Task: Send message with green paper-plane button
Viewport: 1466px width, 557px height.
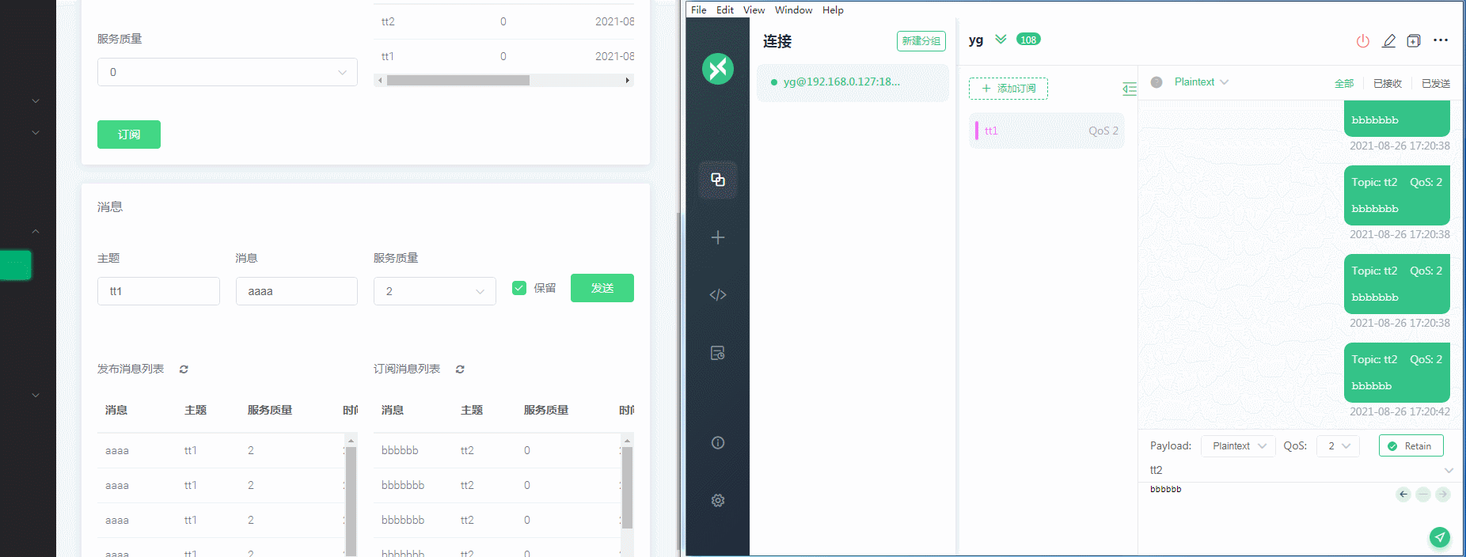Action: (x=1440, y=537)
